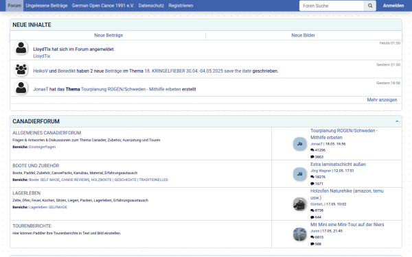This screenshot has width=412, height=257.
Task: Collapse the Canadierforum section with the chevron
Action: pyautogui.click(x=397, y=121)
